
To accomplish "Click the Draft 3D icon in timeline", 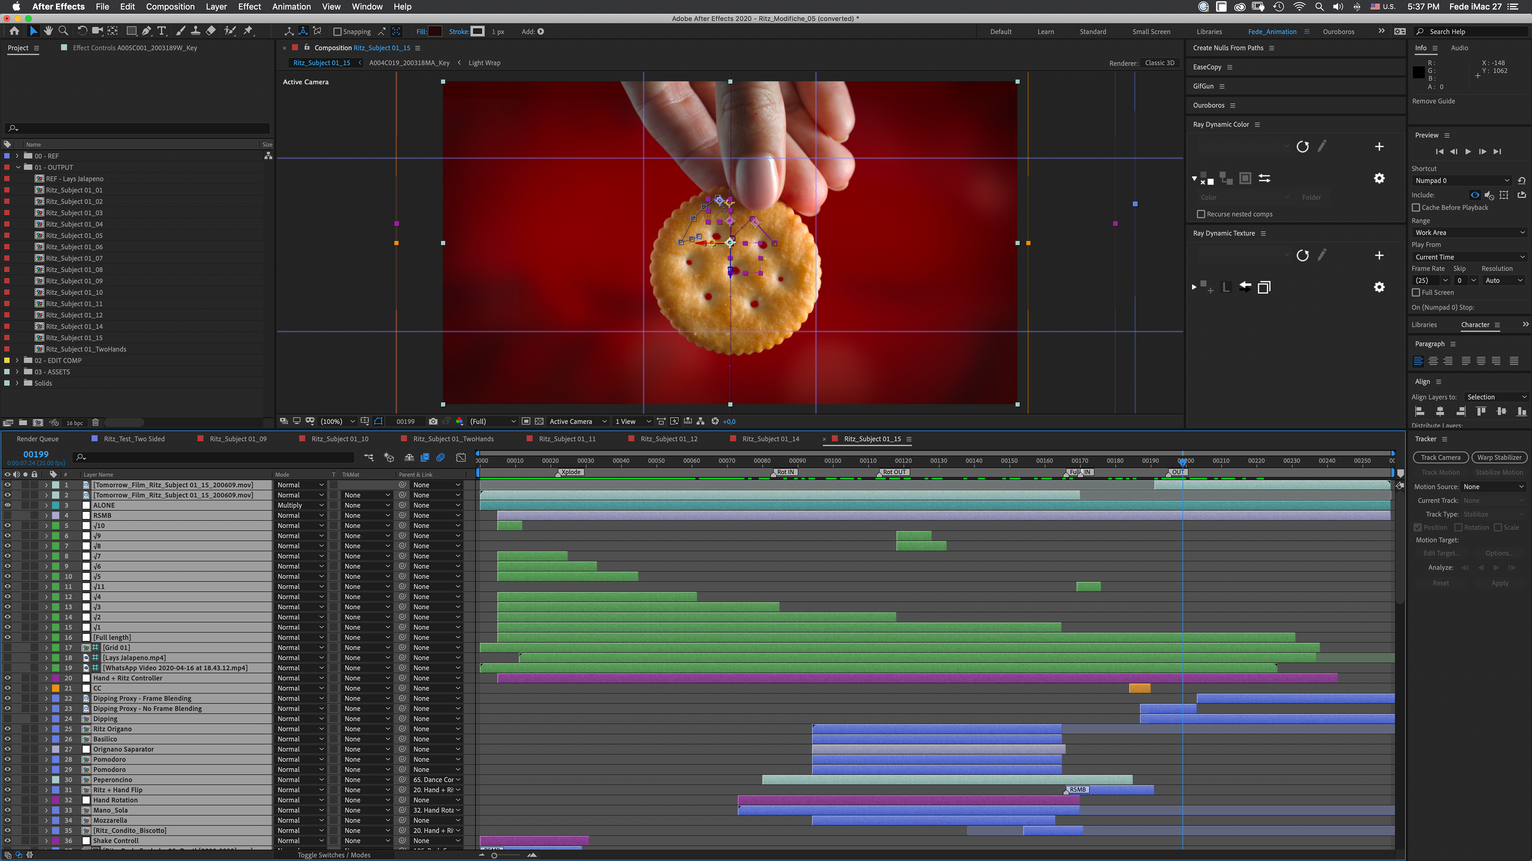I will tap(389, 457).
